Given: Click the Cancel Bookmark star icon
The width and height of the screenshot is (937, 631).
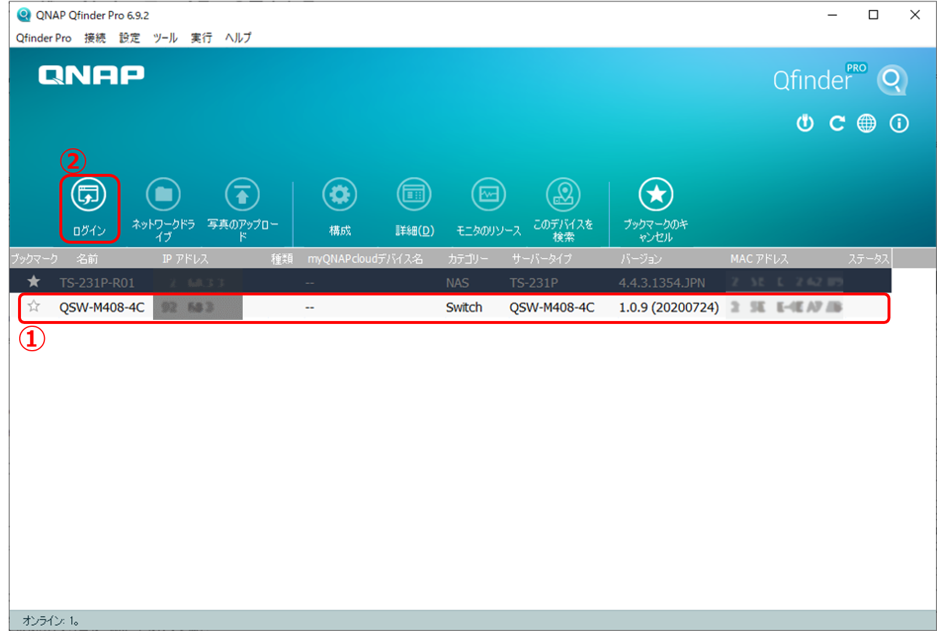Looking at the screenshot, I should (656, 195).
